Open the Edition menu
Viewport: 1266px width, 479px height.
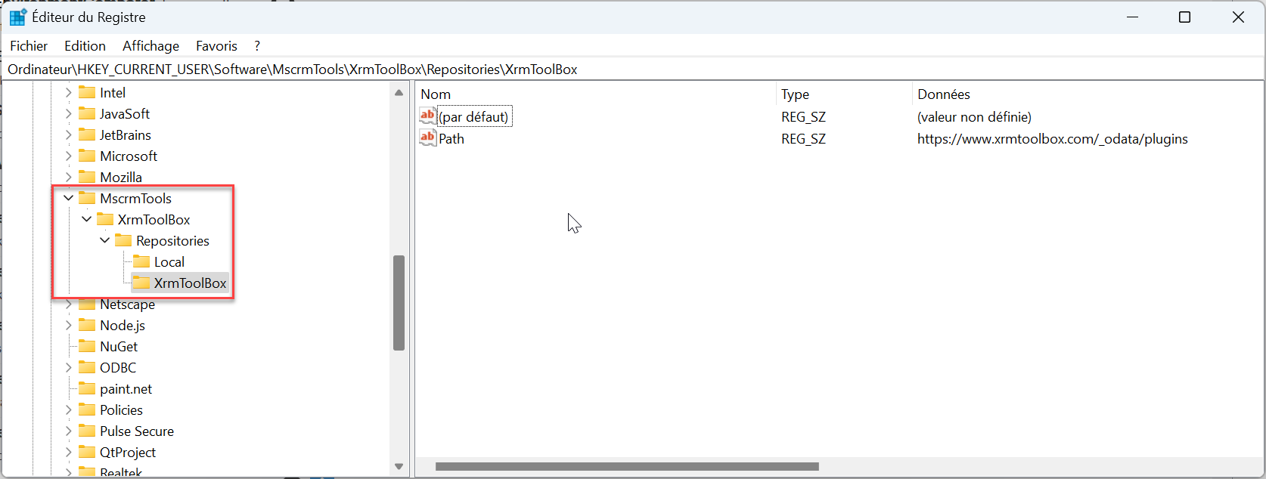(x=85, y=46)
